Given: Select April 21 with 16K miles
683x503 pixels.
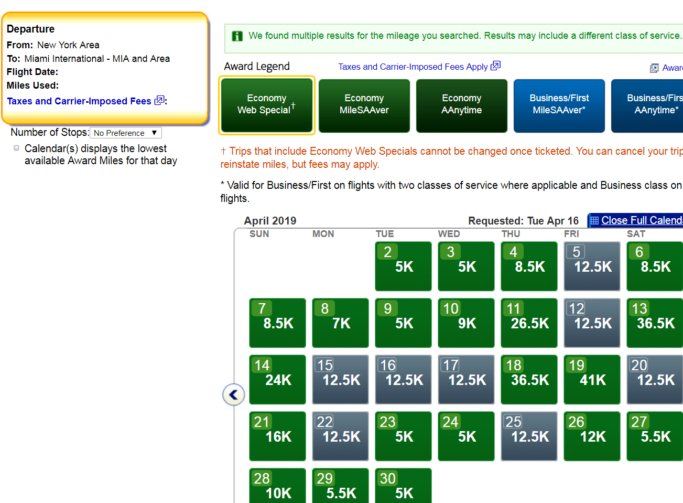Looking at the screenshot, I should click(278, 436).
